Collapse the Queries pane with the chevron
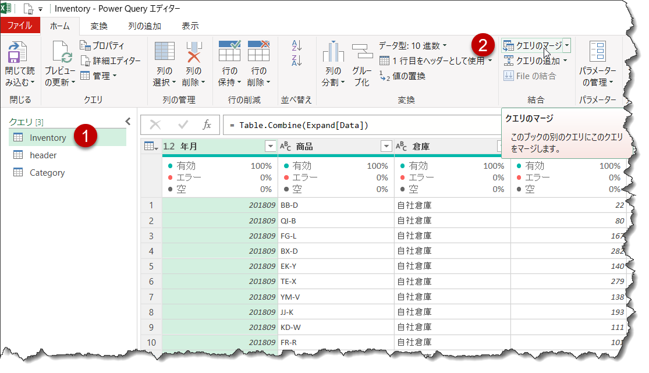The image size is (649, 373). point(128,121)
